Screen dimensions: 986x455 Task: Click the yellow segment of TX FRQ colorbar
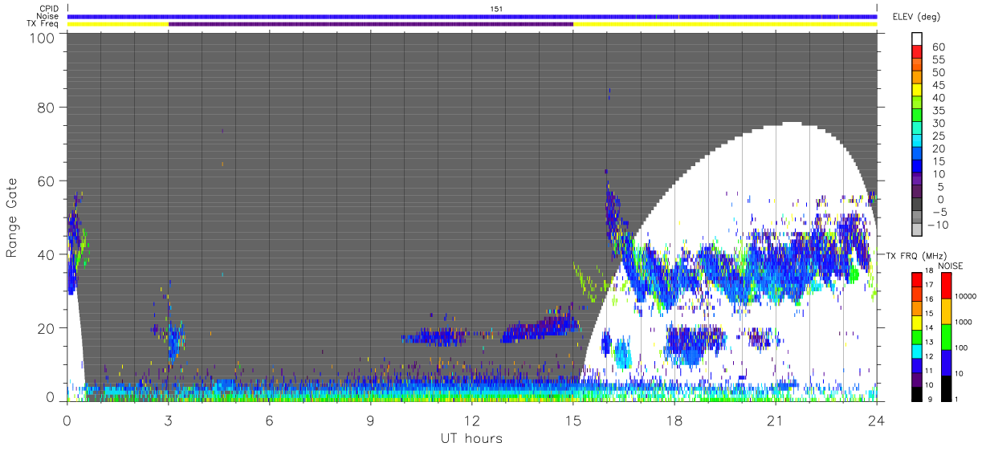pyautogui.click(x=916, y=323)
